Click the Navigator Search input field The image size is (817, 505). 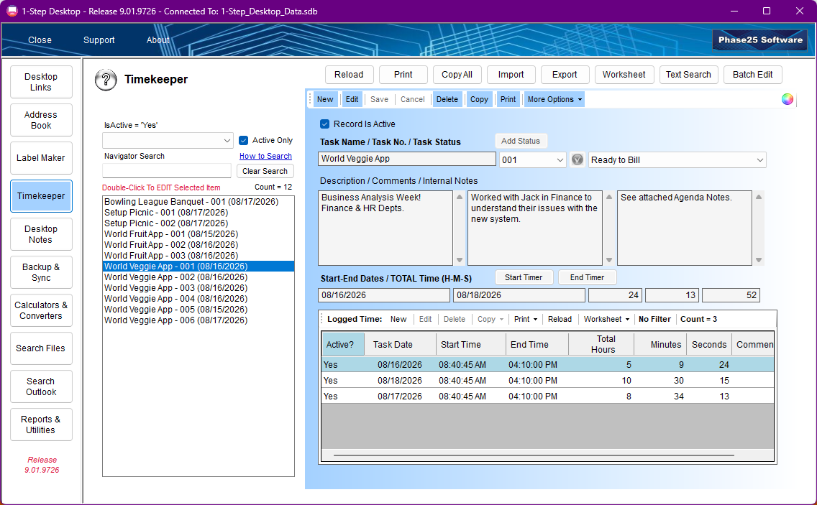tap(167, 171)
